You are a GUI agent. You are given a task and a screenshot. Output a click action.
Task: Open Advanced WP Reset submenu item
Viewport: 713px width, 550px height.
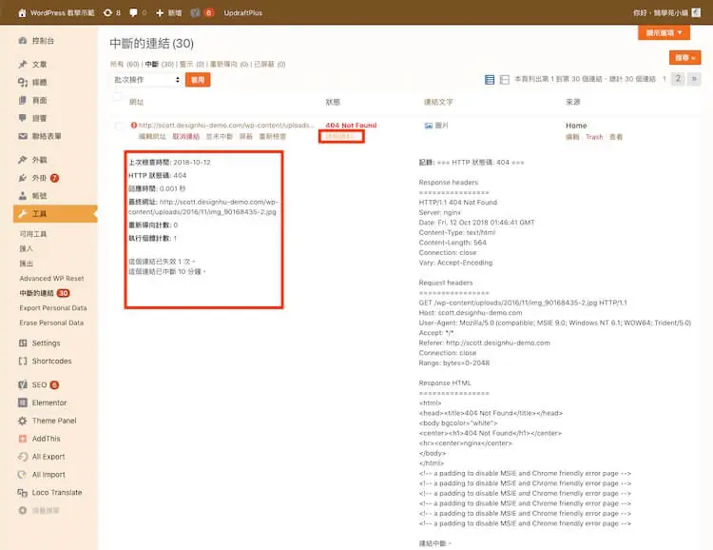(x=51, y=278)
